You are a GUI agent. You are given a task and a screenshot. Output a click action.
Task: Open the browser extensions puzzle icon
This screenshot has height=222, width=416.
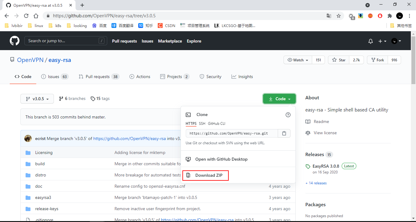pos(390,16)
